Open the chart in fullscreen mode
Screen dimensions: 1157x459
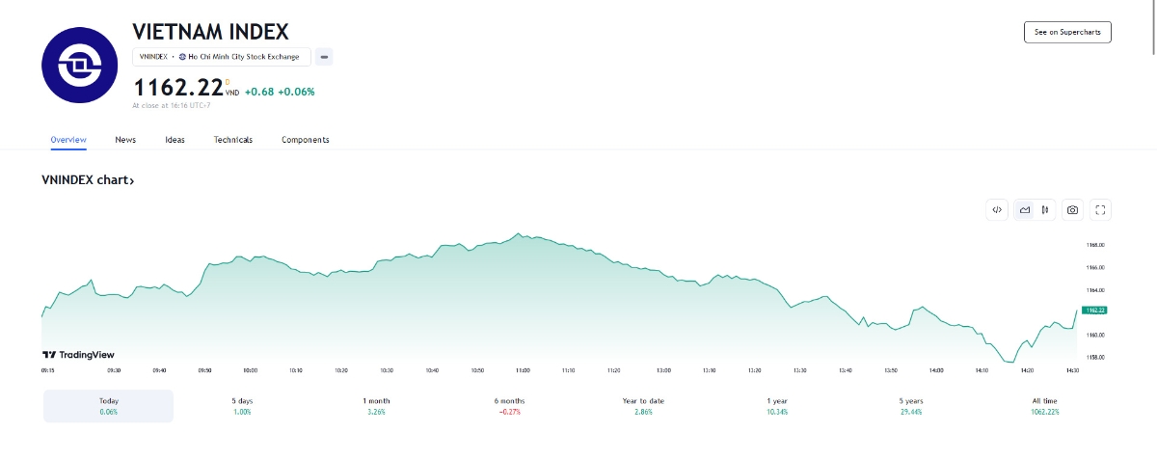click(x=1101, y=209)
